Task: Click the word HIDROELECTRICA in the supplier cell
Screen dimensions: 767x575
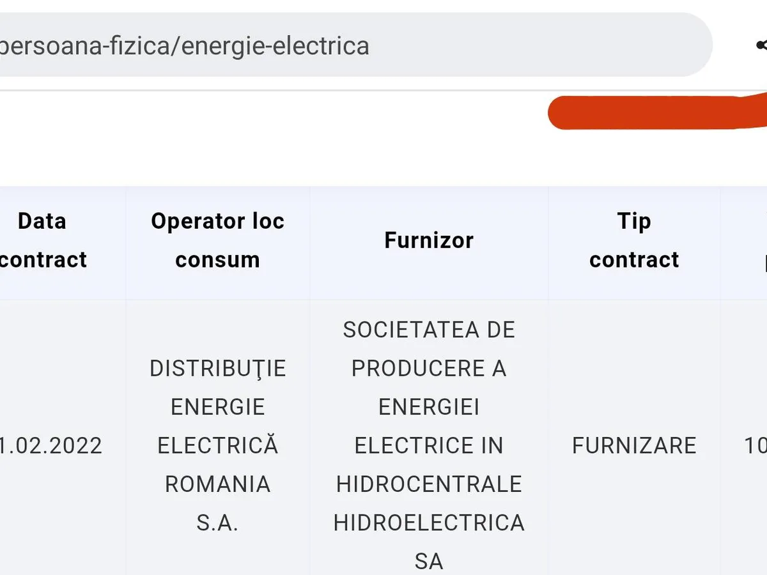Action: click(x=429, y=523)
